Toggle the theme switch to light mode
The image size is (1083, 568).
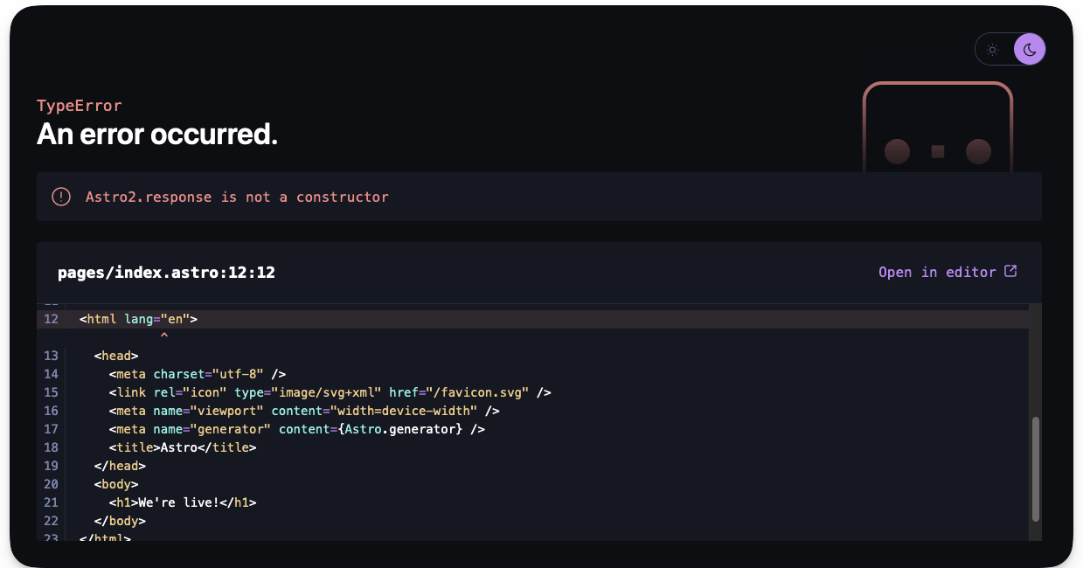[991, 49]
